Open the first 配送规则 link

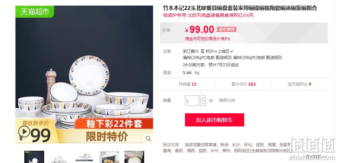point(224,58)
